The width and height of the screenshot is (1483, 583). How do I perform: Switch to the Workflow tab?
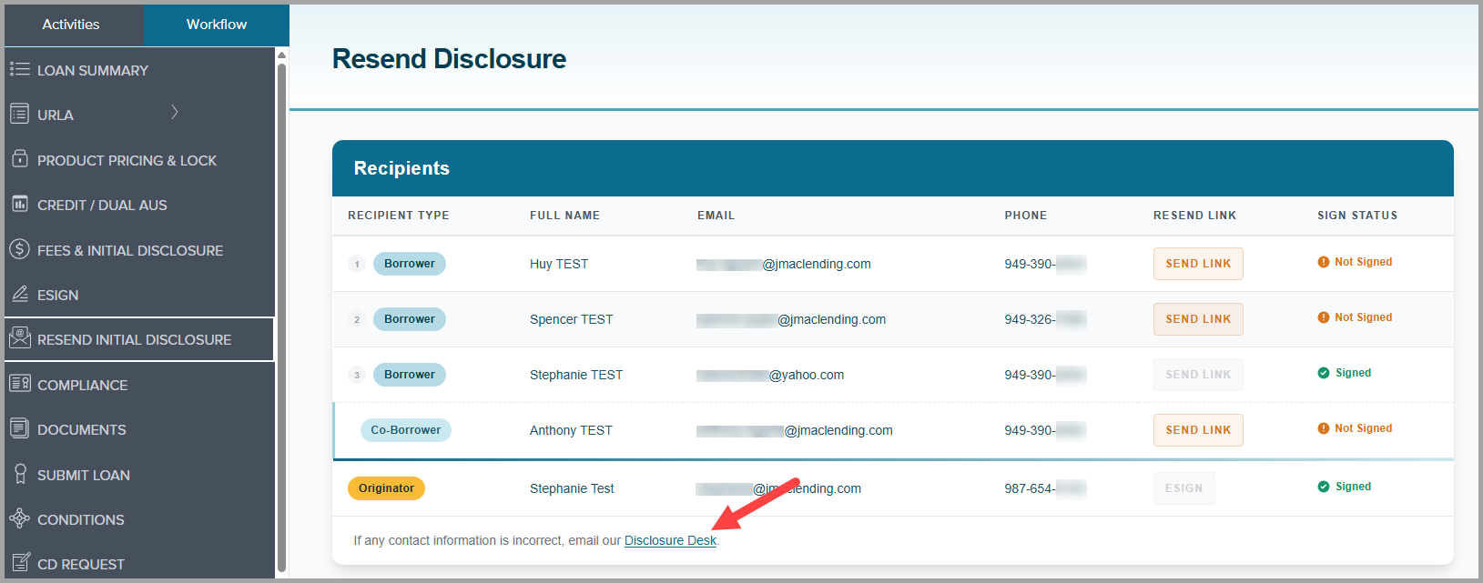click(217, 25)
